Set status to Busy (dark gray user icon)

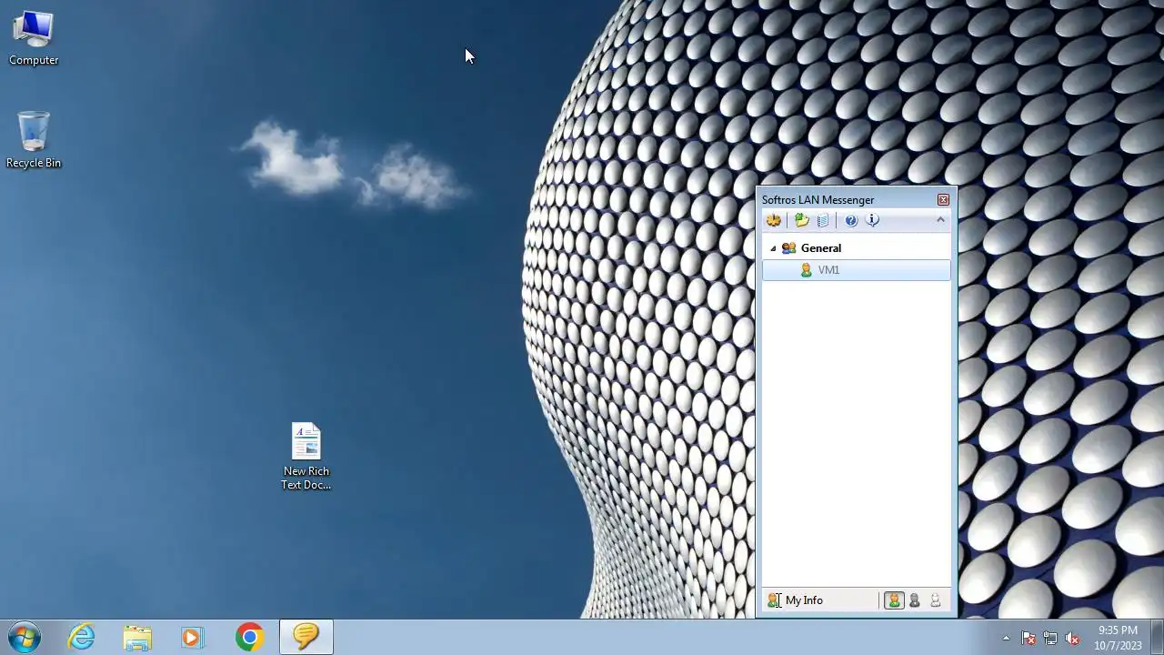coord(915,600)
